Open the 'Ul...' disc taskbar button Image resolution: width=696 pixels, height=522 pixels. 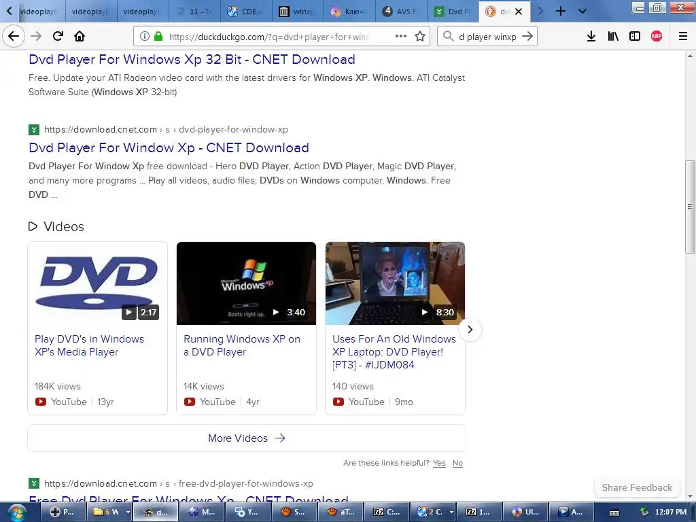click(525, 512)
